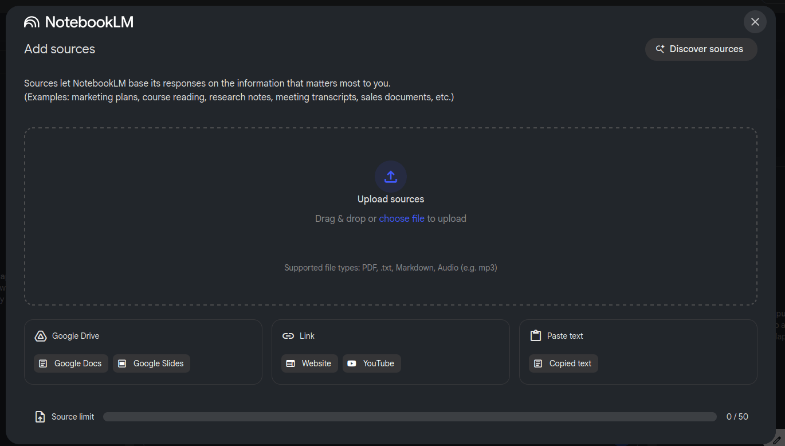
Task: Click the Source limit file icon
Action: click(x=40, y=417)
